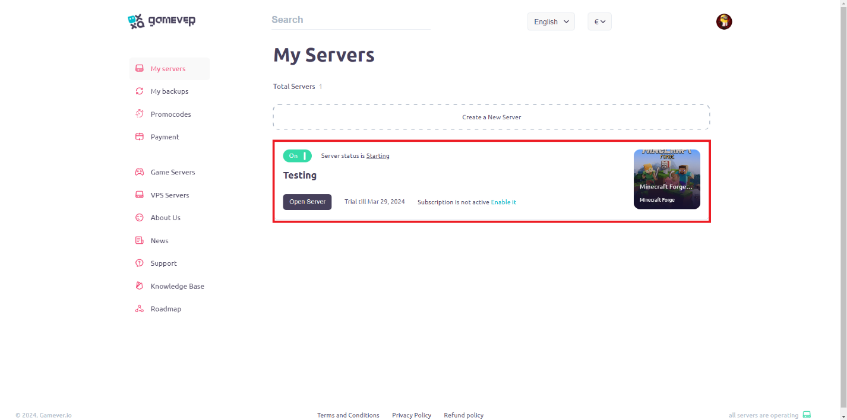847x420 pixels.
Task: Click the My Servers page heading
Action: click(324, 55)
